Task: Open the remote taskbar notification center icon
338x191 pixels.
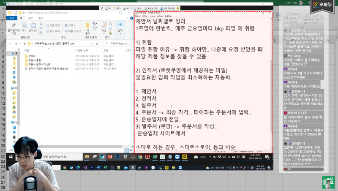Action: (267, 157)
